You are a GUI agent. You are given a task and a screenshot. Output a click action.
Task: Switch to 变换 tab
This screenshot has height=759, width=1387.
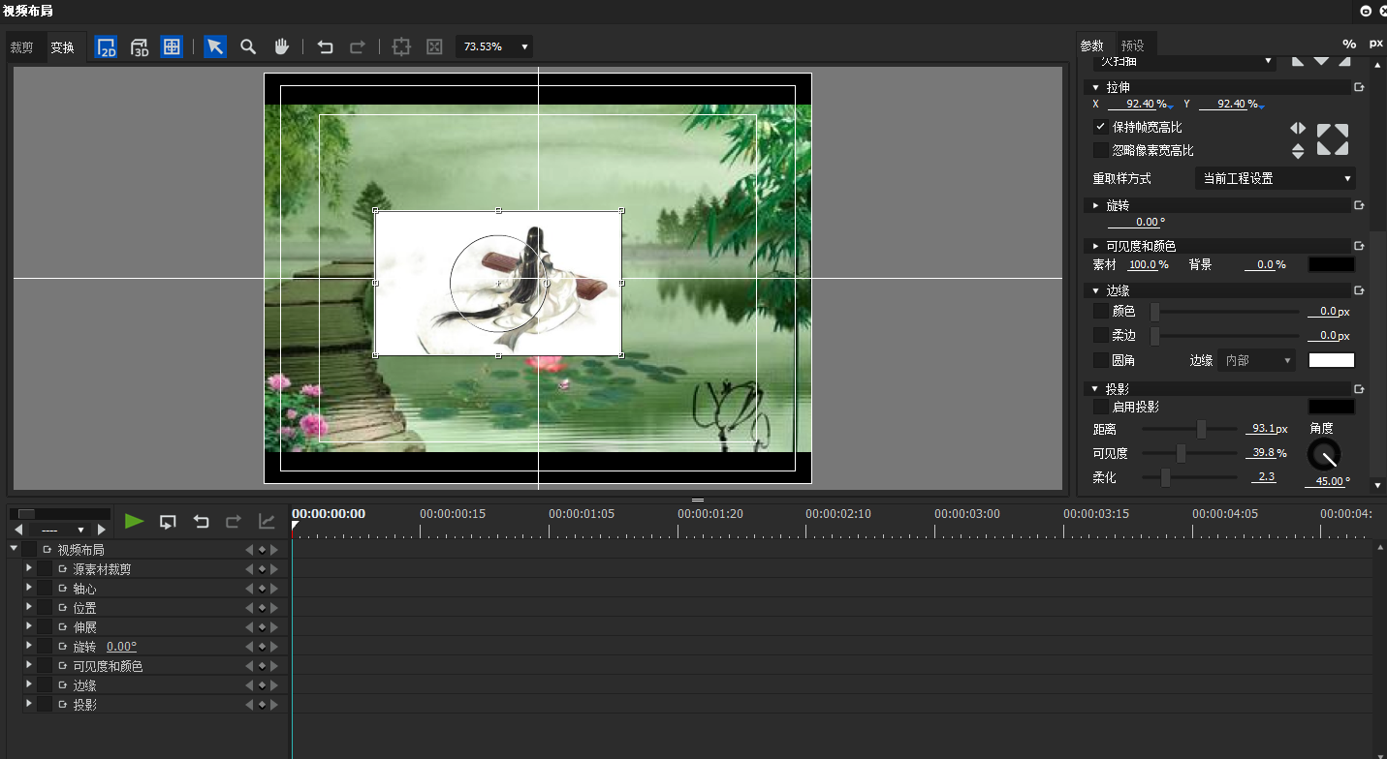pos(63,46)
